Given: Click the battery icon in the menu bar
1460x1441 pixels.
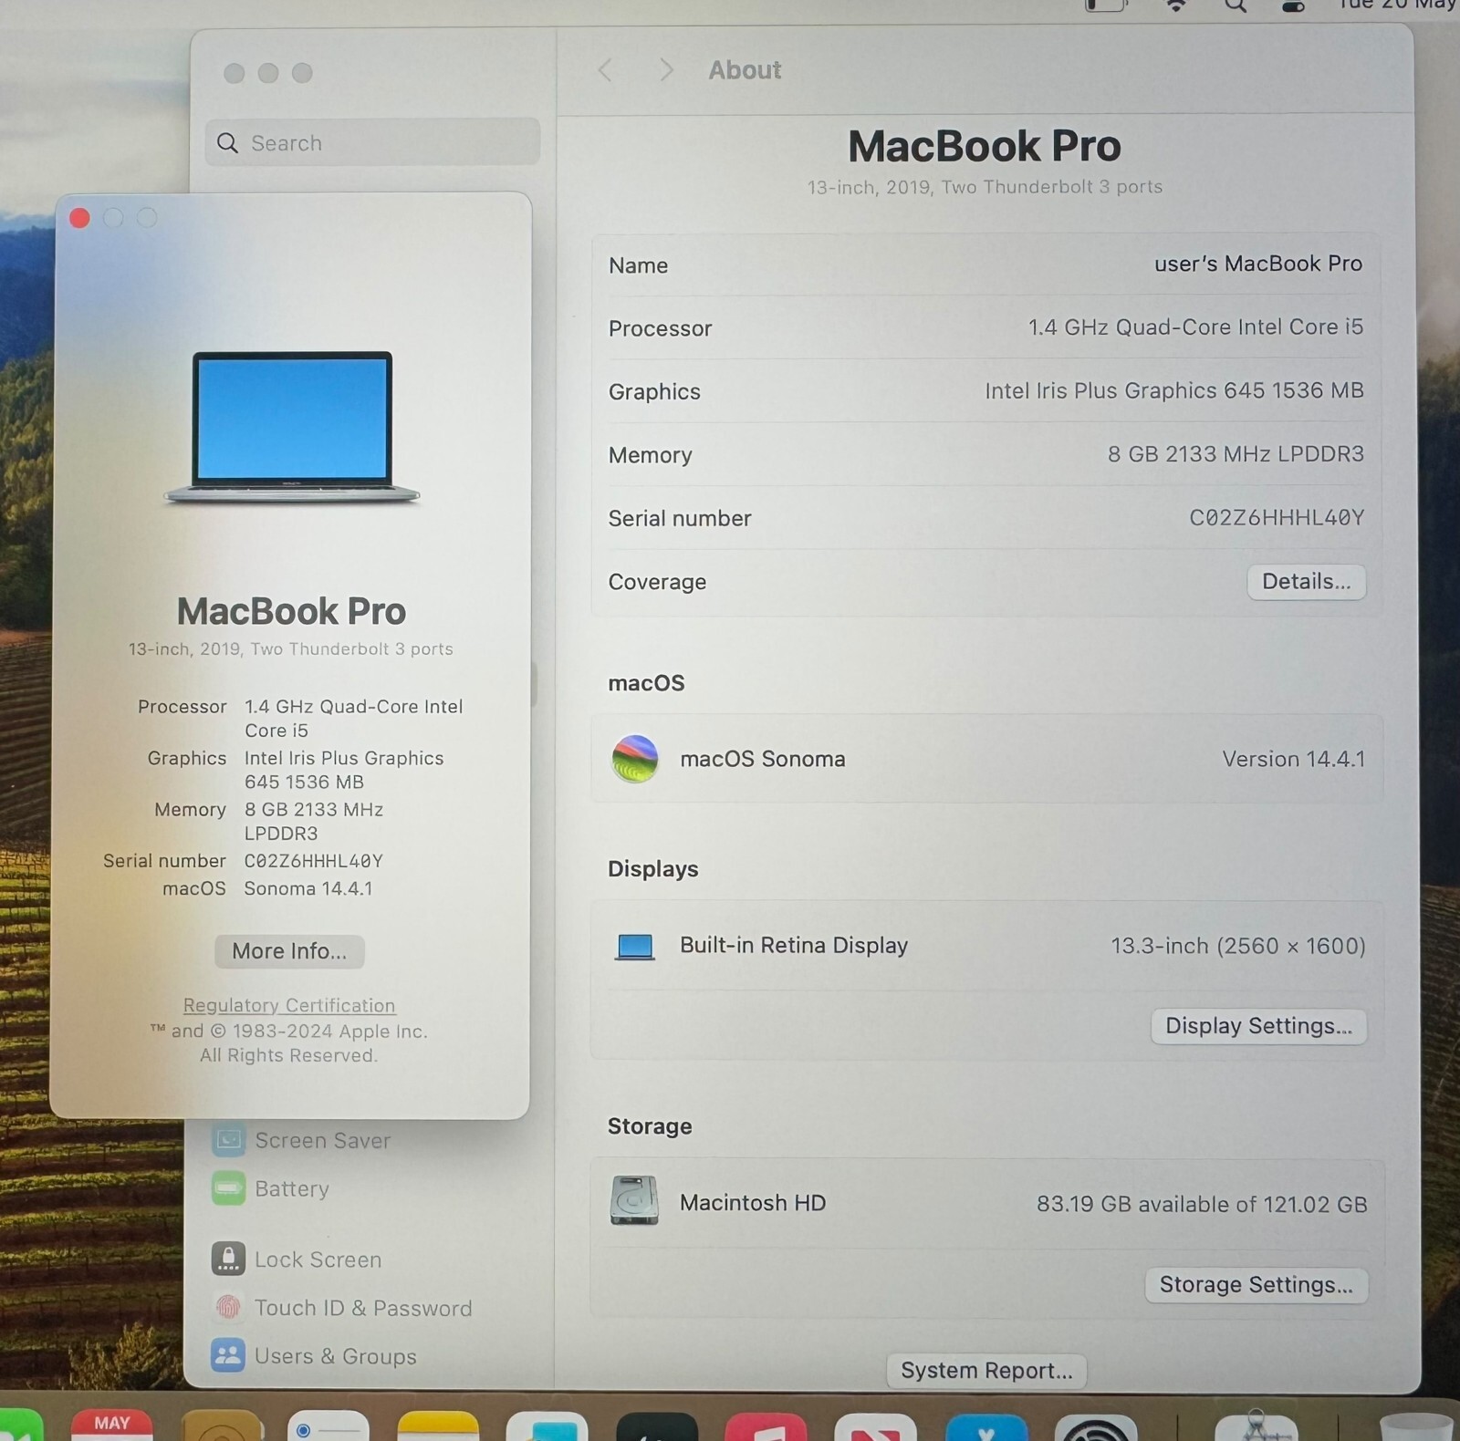Looking at the screenshot, I should (1105, 5).
